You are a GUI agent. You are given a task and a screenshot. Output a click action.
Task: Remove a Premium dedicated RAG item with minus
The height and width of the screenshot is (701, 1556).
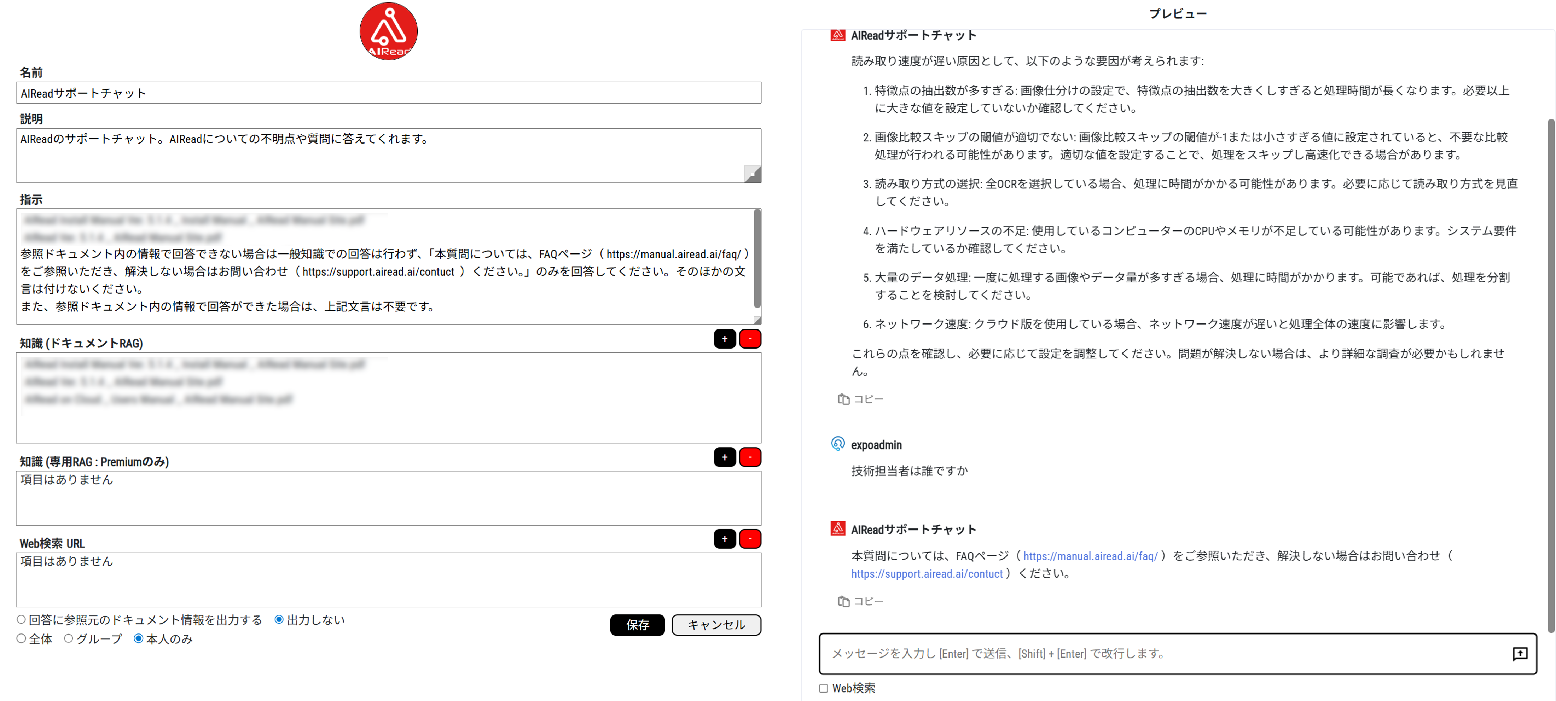click(750, 457)
